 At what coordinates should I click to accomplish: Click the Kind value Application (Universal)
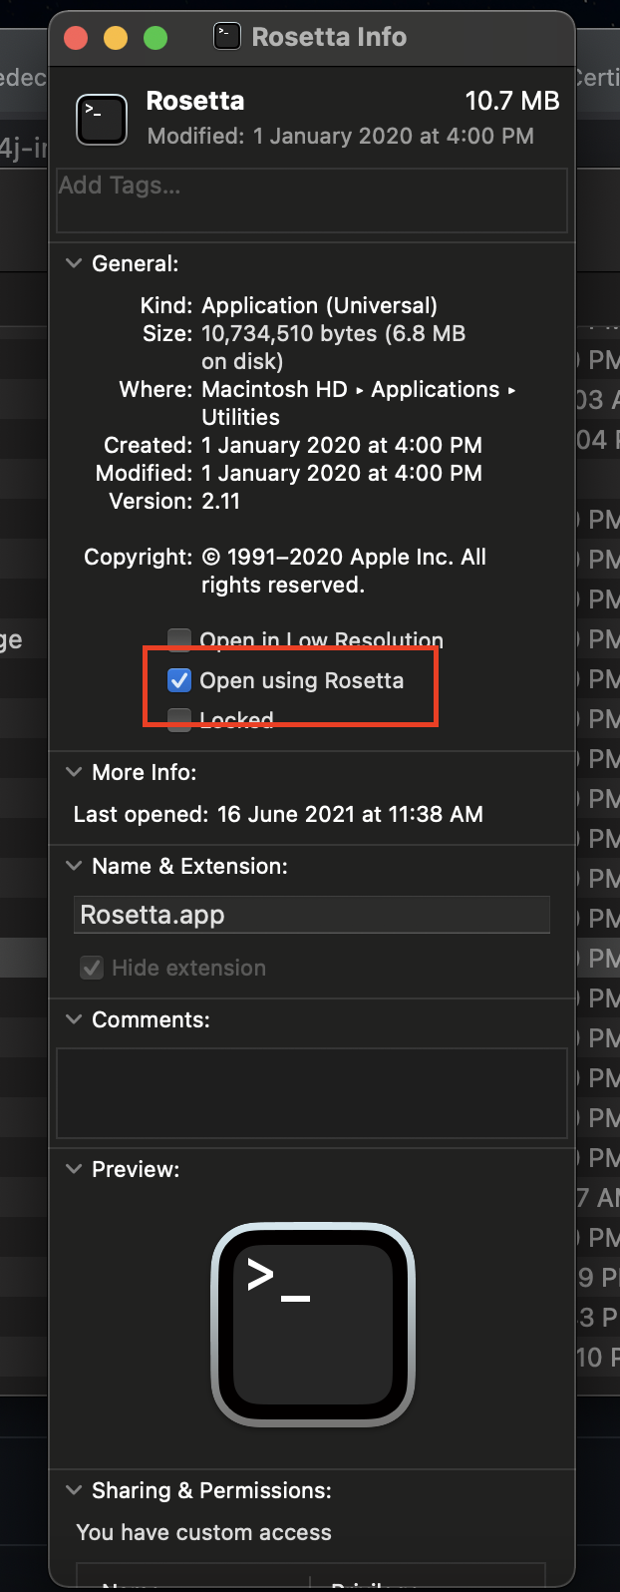coord(319,305)
